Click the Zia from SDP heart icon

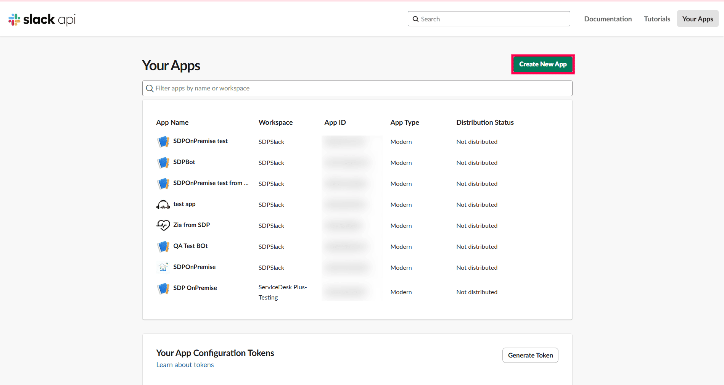163,226
